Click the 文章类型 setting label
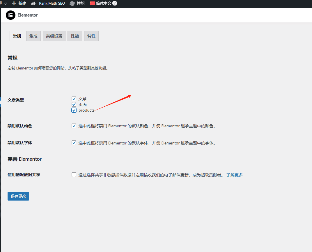Screen dimensions: 312x252 point(16,100)
